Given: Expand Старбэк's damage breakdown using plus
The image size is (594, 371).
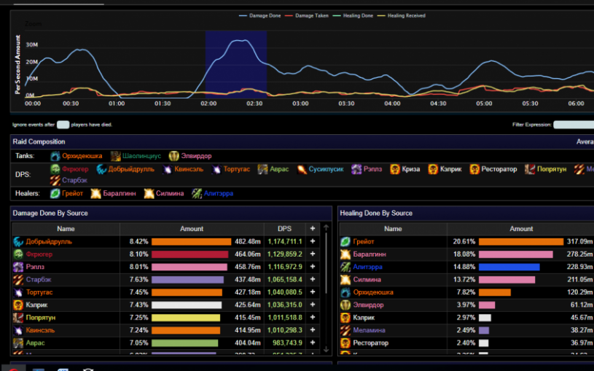Looking at the screenshot, I should point(313,279).
